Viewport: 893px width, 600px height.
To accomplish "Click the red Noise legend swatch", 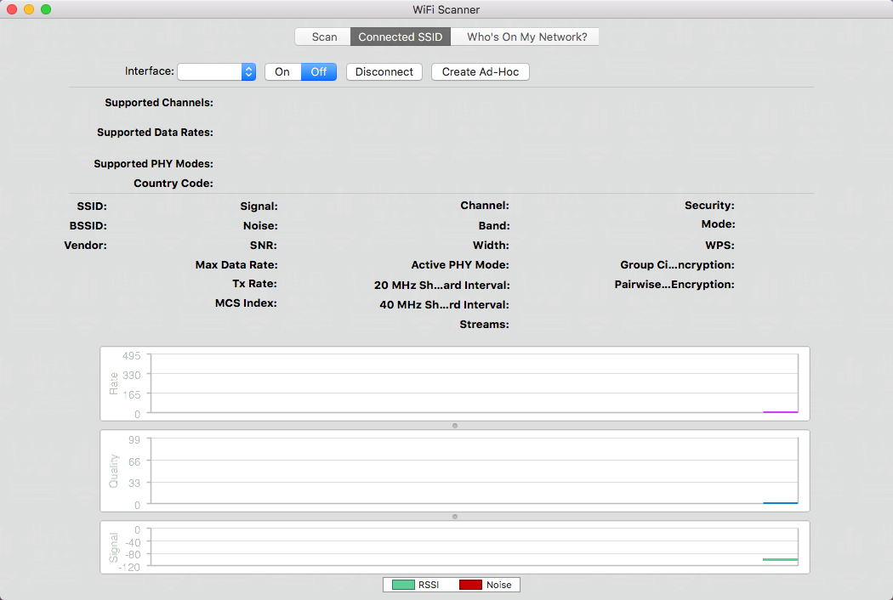I will [x=470, y=585].
